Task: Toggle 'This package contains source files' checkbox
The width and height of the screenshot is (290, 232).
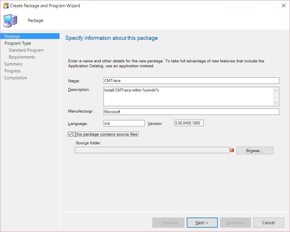Action: click(70, 134)
